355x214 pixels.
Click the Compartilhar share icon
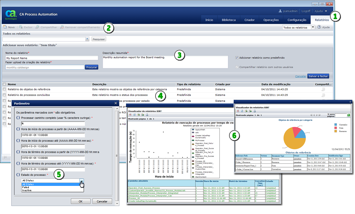pos(37,27)
